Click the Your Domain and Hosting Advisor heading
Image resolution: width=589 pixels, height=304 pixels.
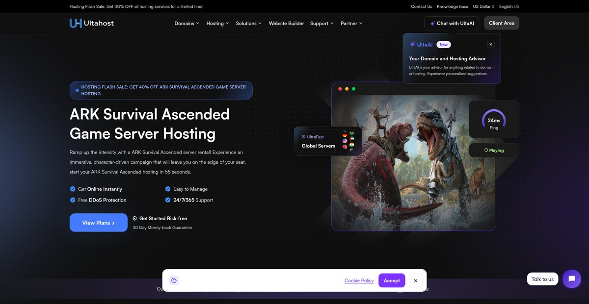[448, 58]
